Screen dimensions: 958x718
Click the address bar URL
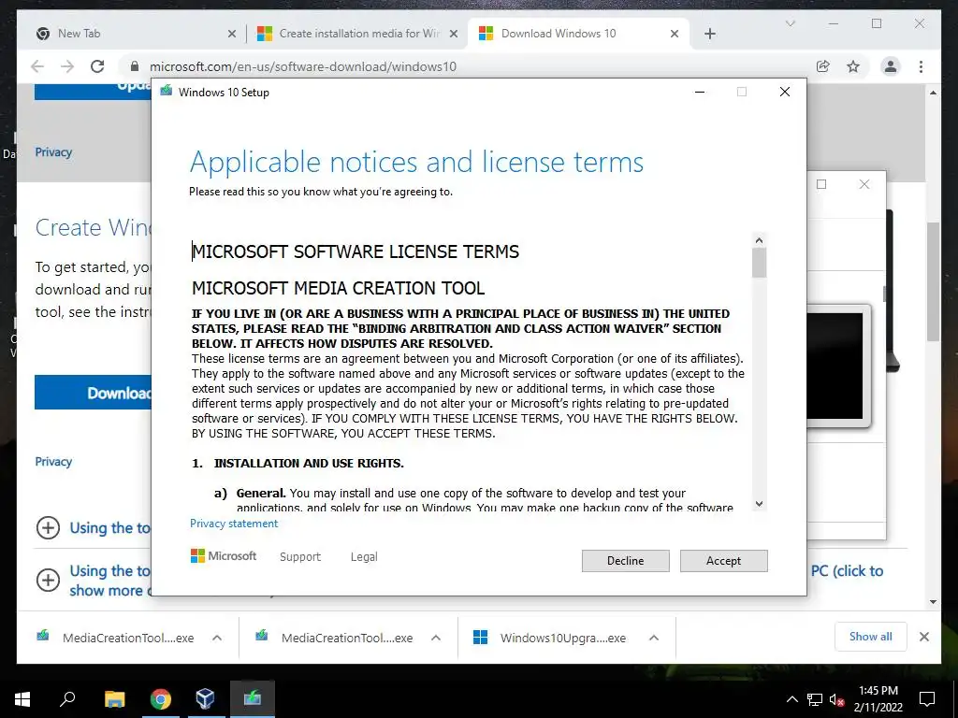coord(302,66)
